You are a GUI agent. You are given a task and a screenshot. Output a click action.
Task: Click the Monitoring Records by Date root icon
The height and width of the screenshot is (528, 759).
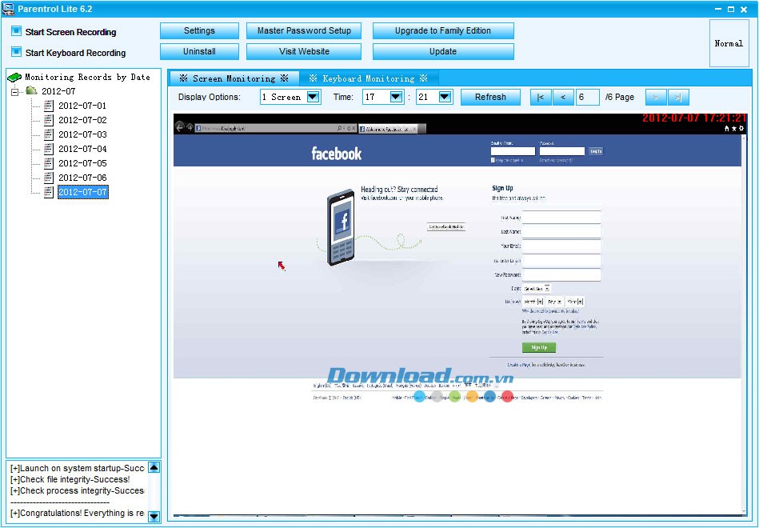[x=14, y=78]
